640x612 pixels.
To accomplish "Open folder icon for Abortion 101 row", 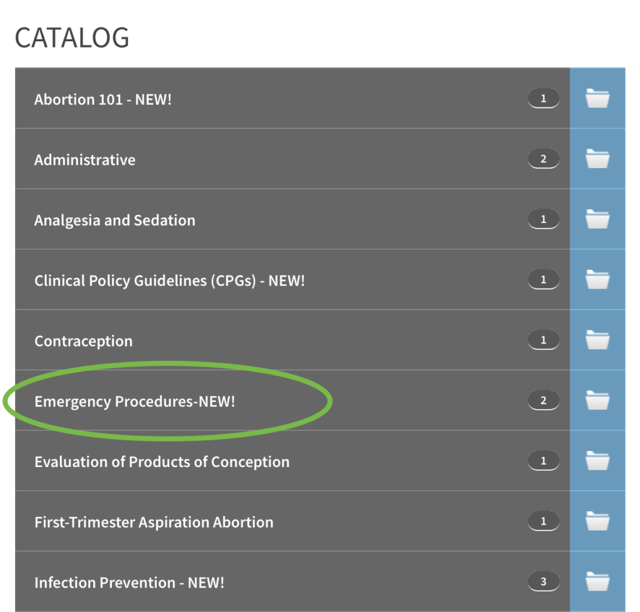I will [x=597, y=98].
